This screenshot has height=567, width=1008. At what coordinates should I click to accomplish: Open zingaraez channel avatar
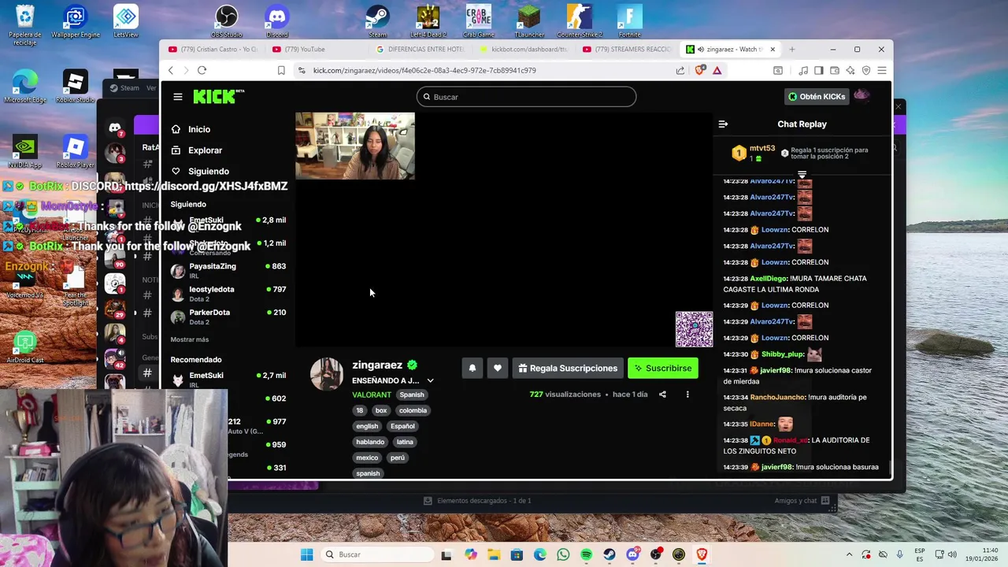327,374
